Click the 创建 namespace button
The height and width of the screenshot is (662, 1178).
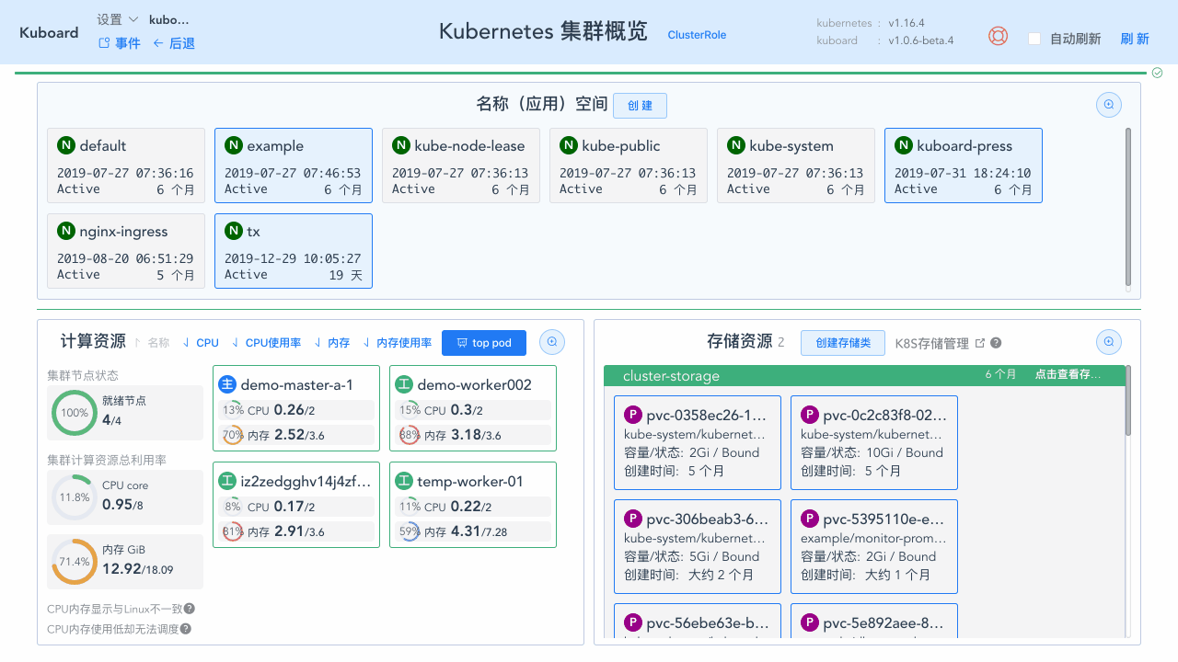[x=640, y=106]
